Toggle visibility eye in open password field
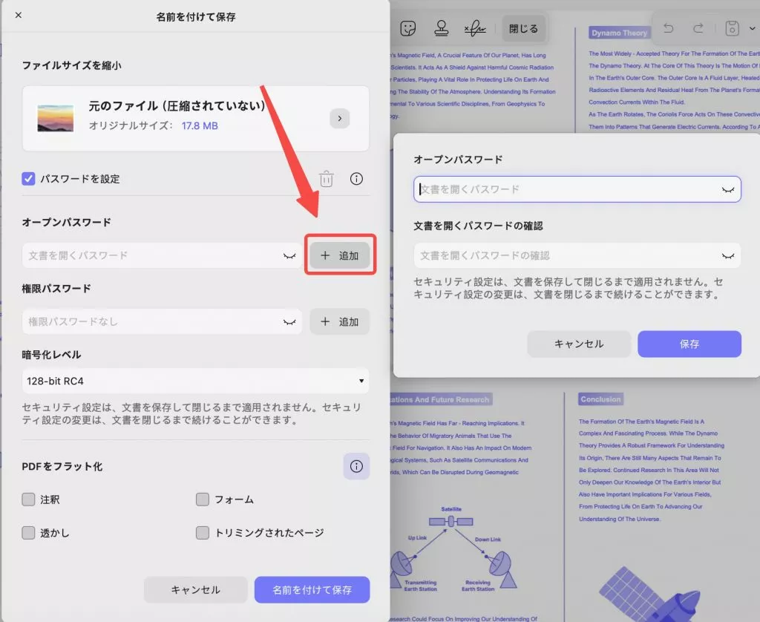The image size is (760, 622). coord(289,256)
